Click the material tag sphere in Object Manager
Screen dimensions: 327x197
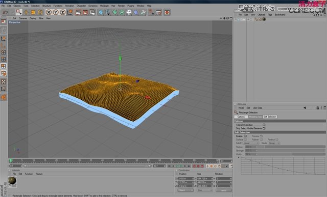[x=264, y=19]
